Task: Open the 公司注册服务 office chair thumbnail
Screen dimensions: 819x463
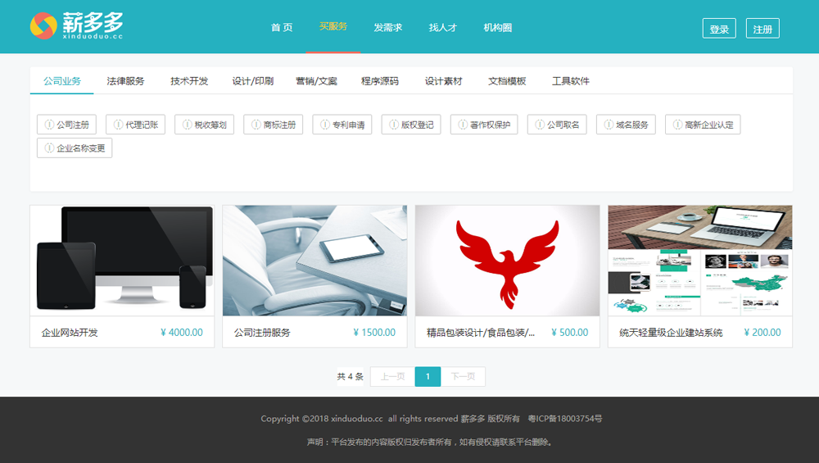Action: (x=314, y=261)
